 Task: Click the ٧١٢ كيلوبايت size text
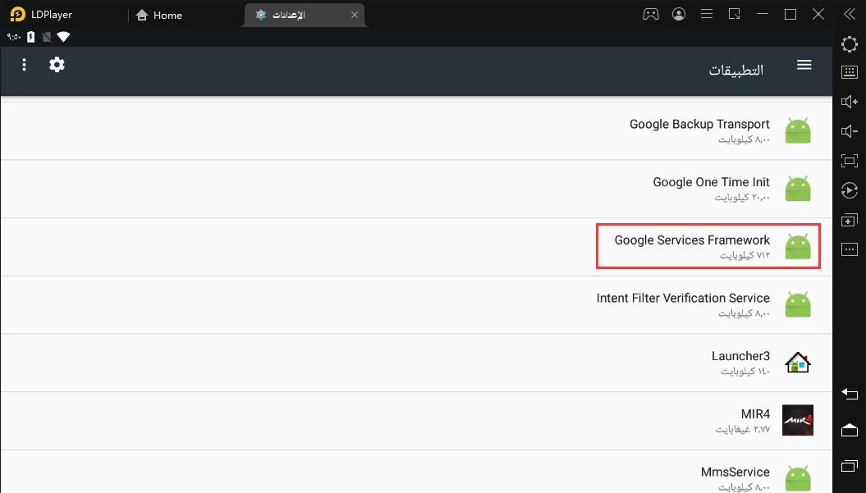[x=745, y=255]
